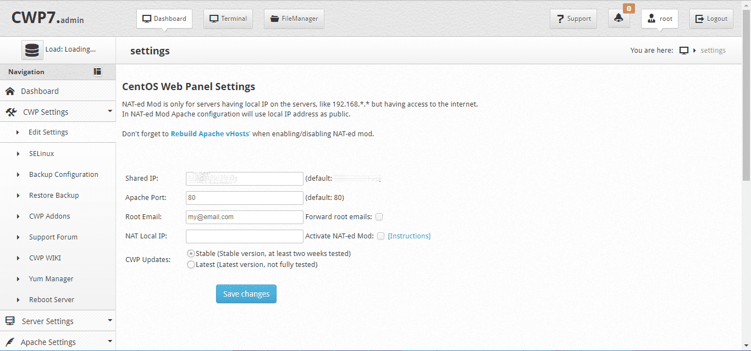Click the Server Settings sidebar label
This screenshot has height=351, width=751.
coord(48,321)
